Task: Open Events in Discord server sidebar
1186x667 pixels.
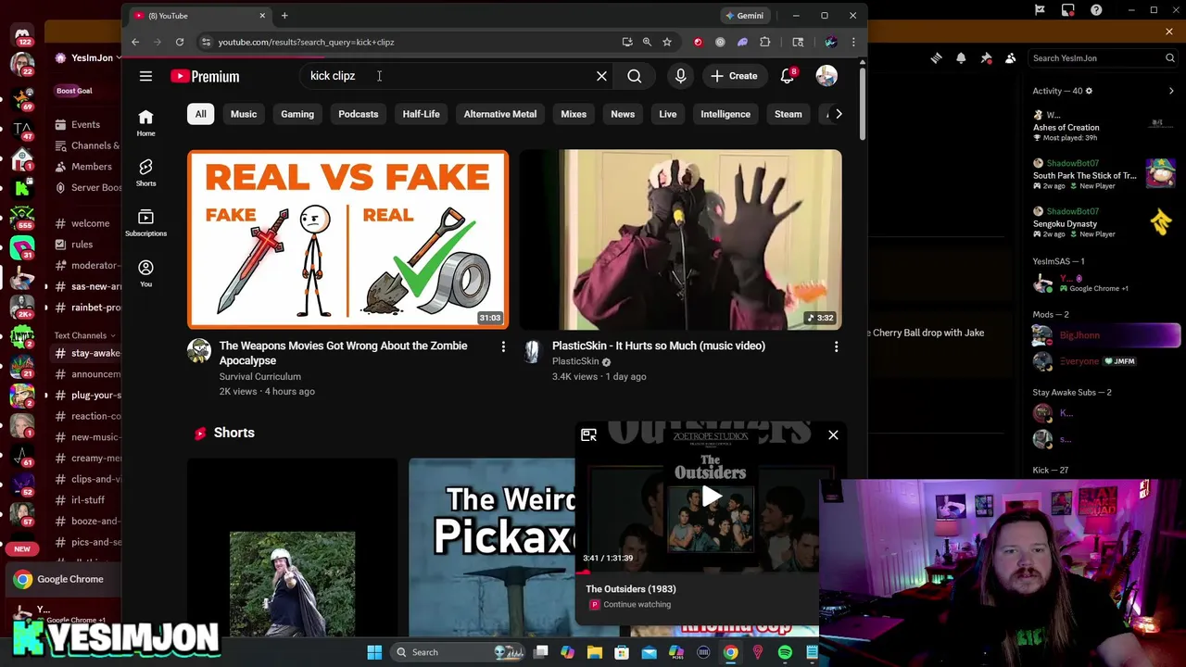Action: click(85, 124)
